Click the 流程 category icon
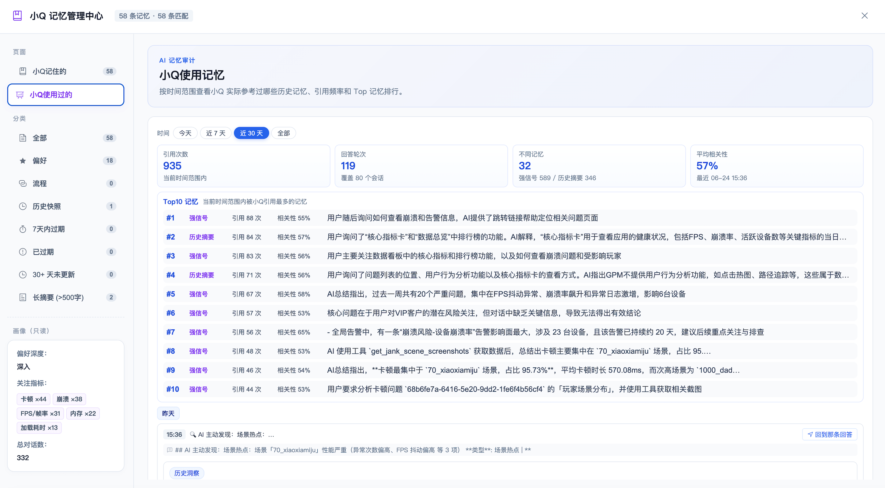Screen dimensions: 885x488 [23, 183]
